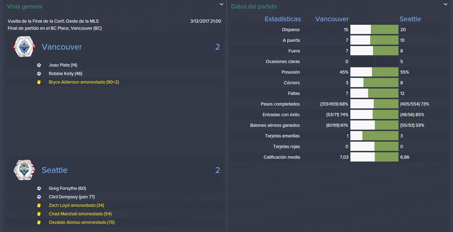Screen dimensions: 453x232
Task: Click yellow card icon for Chad Marshall
Action: (x=39, y=214)
